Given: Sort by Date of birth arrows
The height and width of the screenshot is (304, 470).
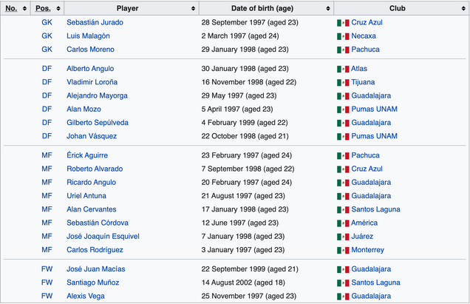Looking at the screenshot, I should coord(327,8).
